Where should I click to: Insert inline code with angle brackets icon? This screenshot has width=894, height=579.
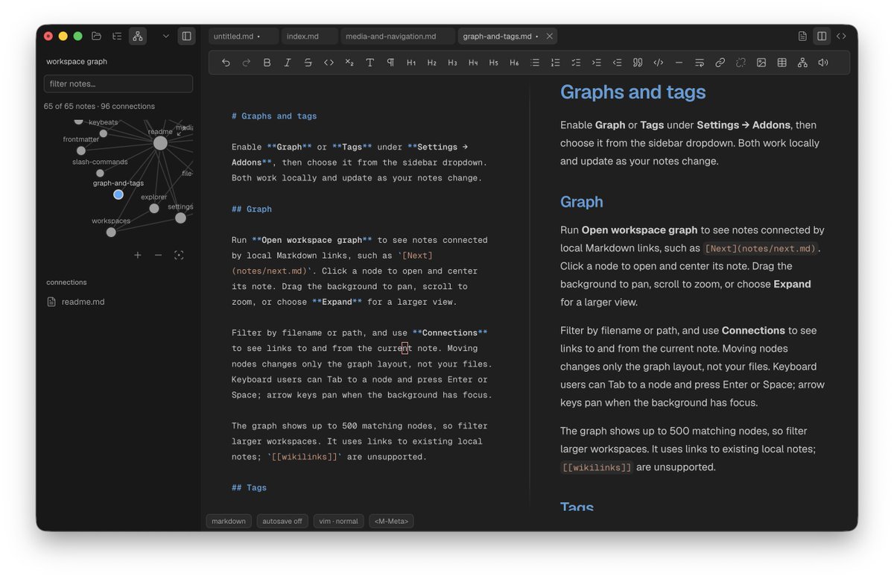pyautogui.click(x=329, y=63)
